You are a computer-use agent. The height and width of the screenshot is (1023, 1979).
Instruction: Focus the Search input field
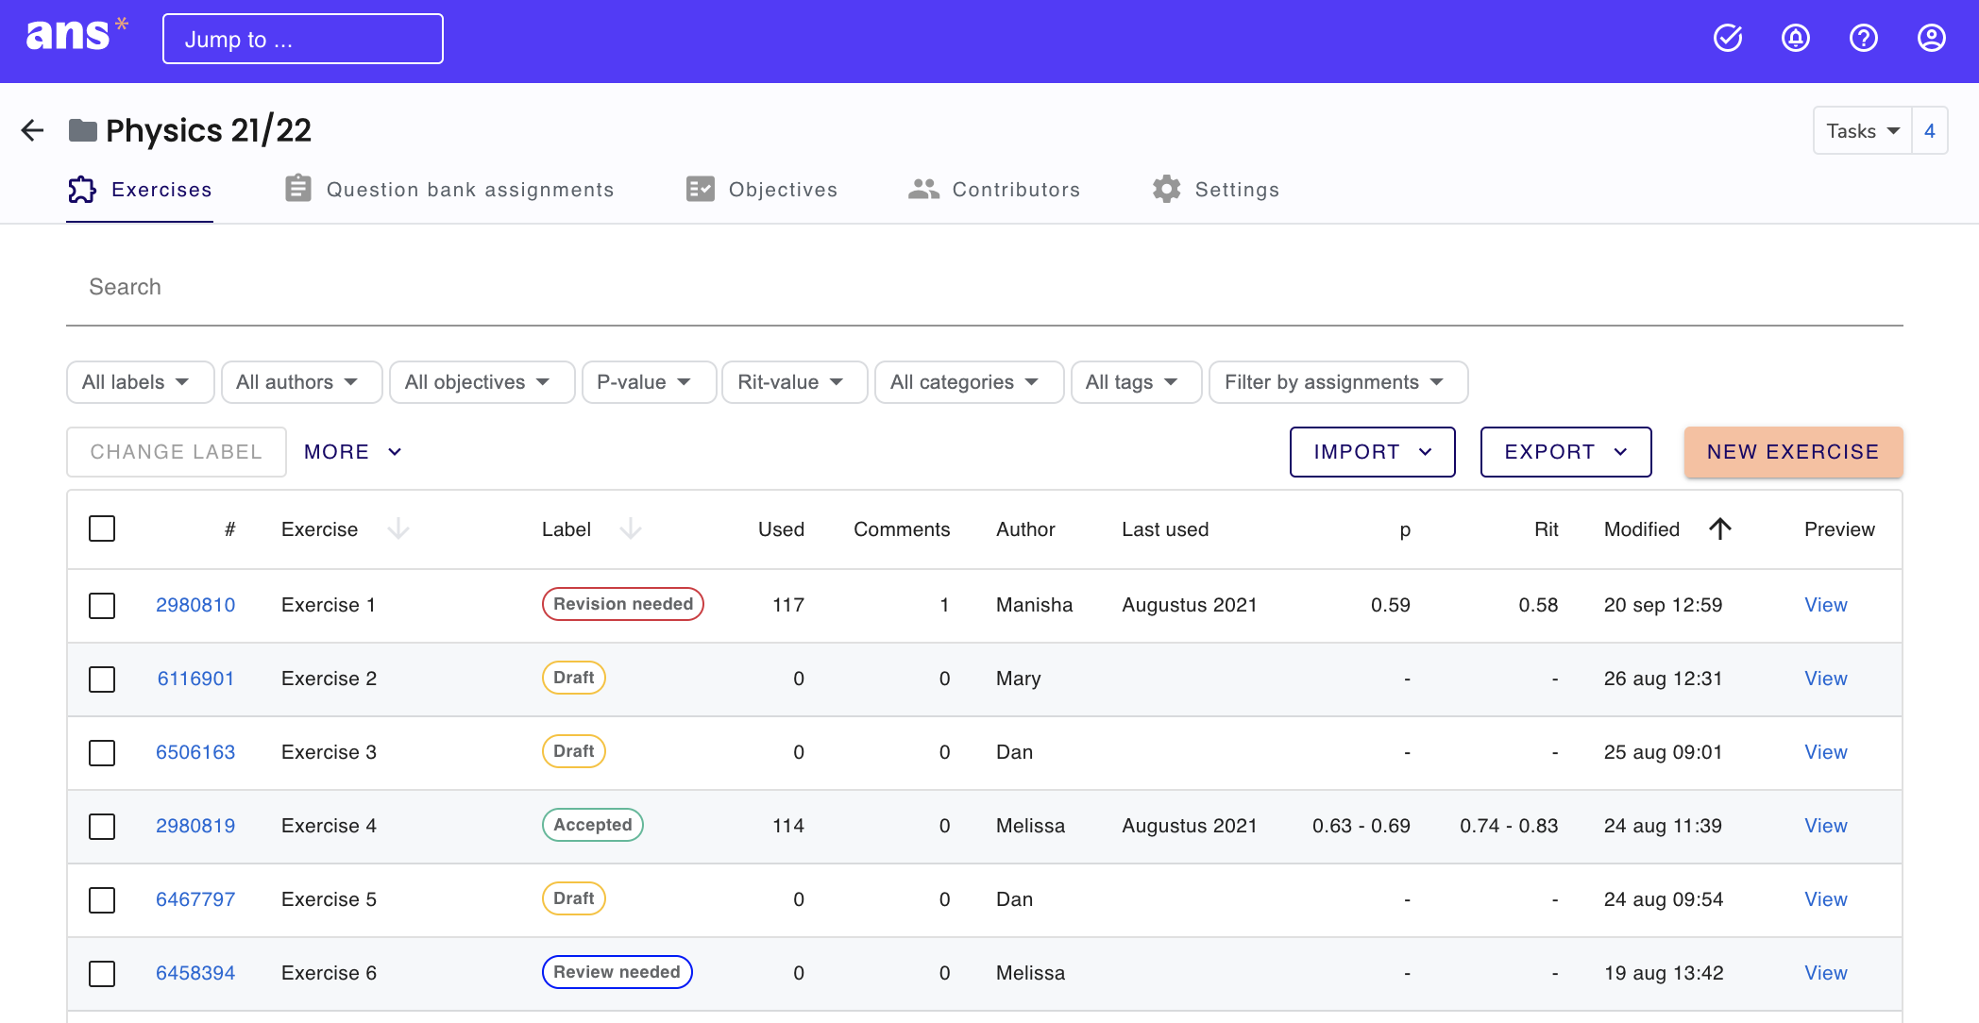(982, 287)
